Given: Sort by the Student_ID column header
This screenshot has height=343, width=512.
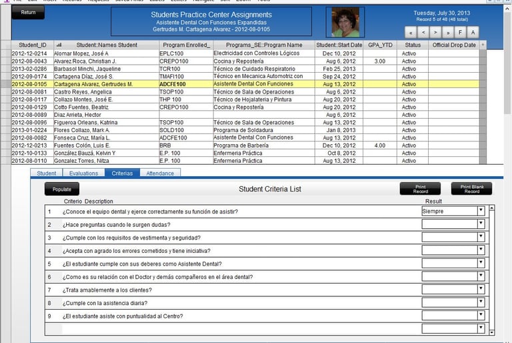Looking at the screenshot, I should (33, 45).
